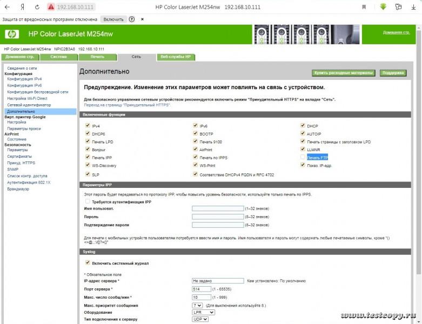Click the Порт сервера field
Image resolution: width=422 pixels, height=324 pixels.
coord(202,289)
